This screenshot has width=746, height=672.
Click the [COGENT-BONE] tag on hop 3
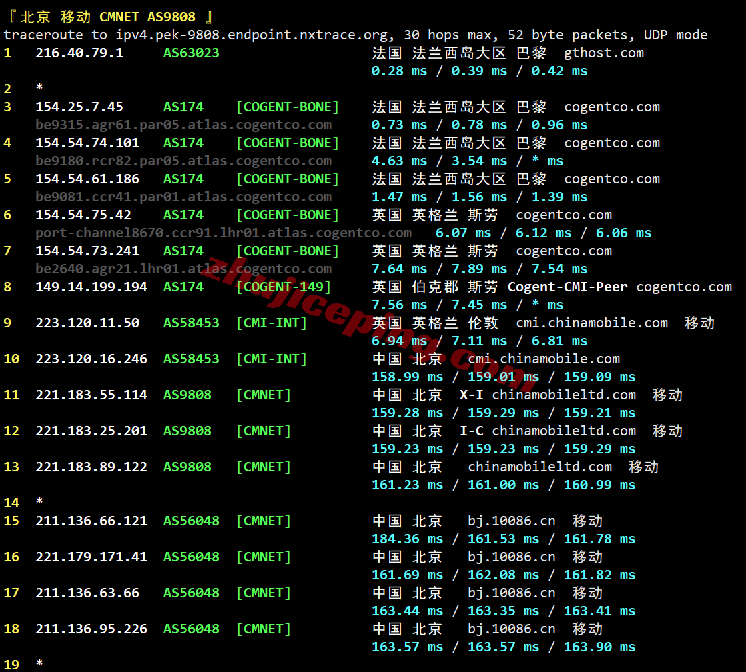click(287, 107)
